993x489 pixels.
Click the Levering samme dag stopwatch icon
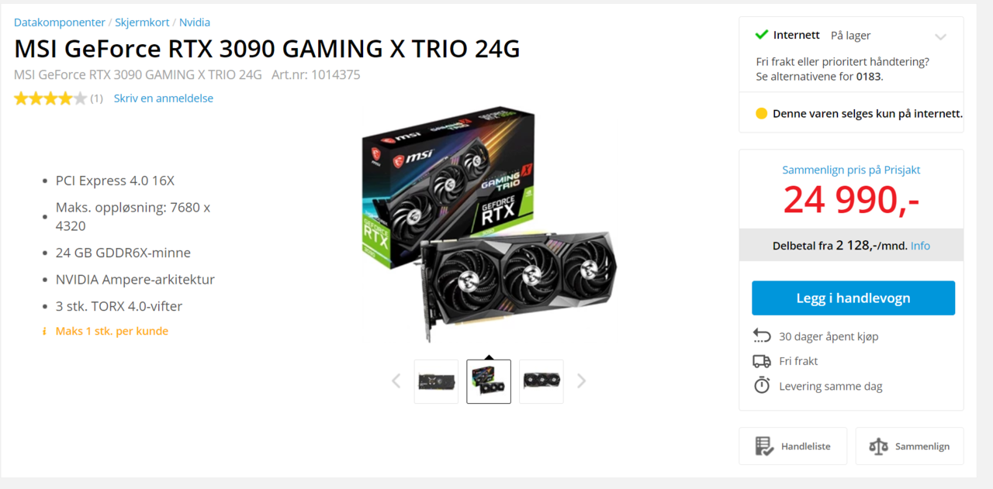point(762,385)
